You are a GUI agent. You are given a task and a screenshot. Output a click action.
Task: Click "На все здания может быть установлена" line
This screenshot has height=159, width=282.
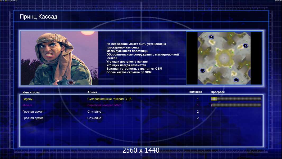pyautogui.click(x=136, y=44)
